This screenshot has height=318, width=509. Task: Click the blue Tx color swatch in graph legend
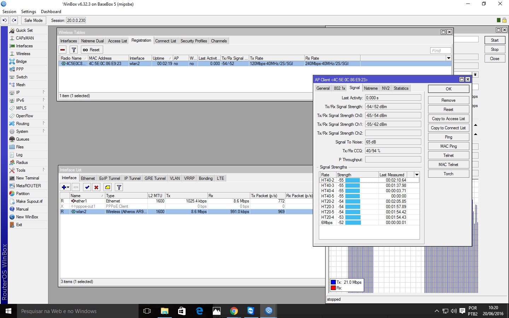pos(333,282)
